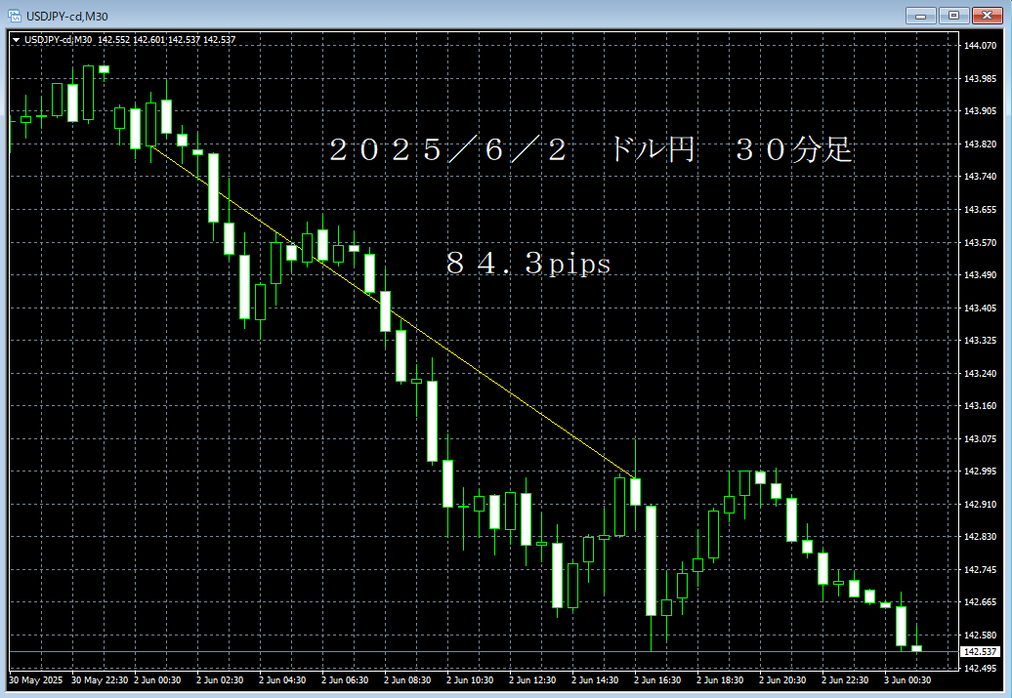1012x698 pixels.
Task: Collapse the OHLC quote line via the ▼ arrow
Action: (x=17, y=39)
